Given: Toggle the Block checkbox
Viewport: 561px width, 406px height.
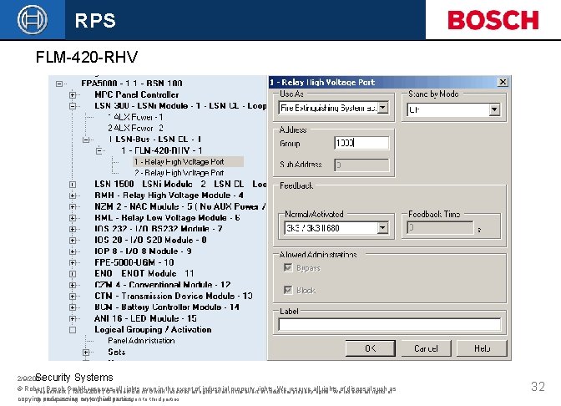Looking at the screenshot, I should coord(288,290).
